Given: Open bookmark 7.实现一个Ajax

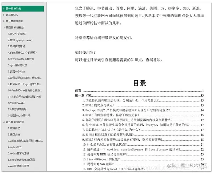Looking at the screenshot, I should pyautogui.click(x=16, y=71).
